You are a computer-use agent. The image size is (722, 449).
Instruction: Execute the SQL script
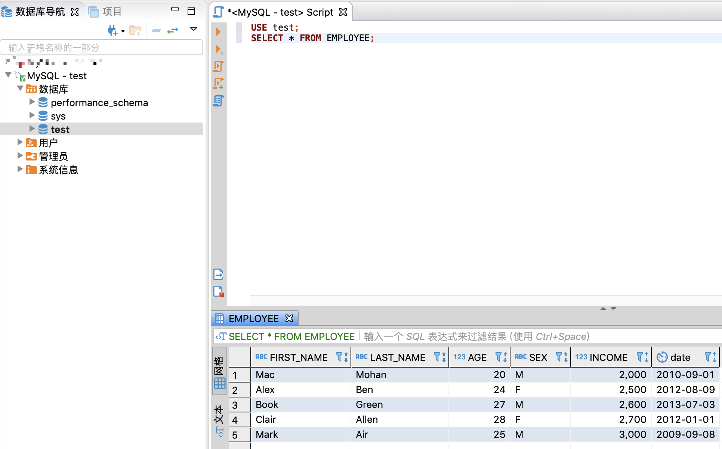click(218, 66)
